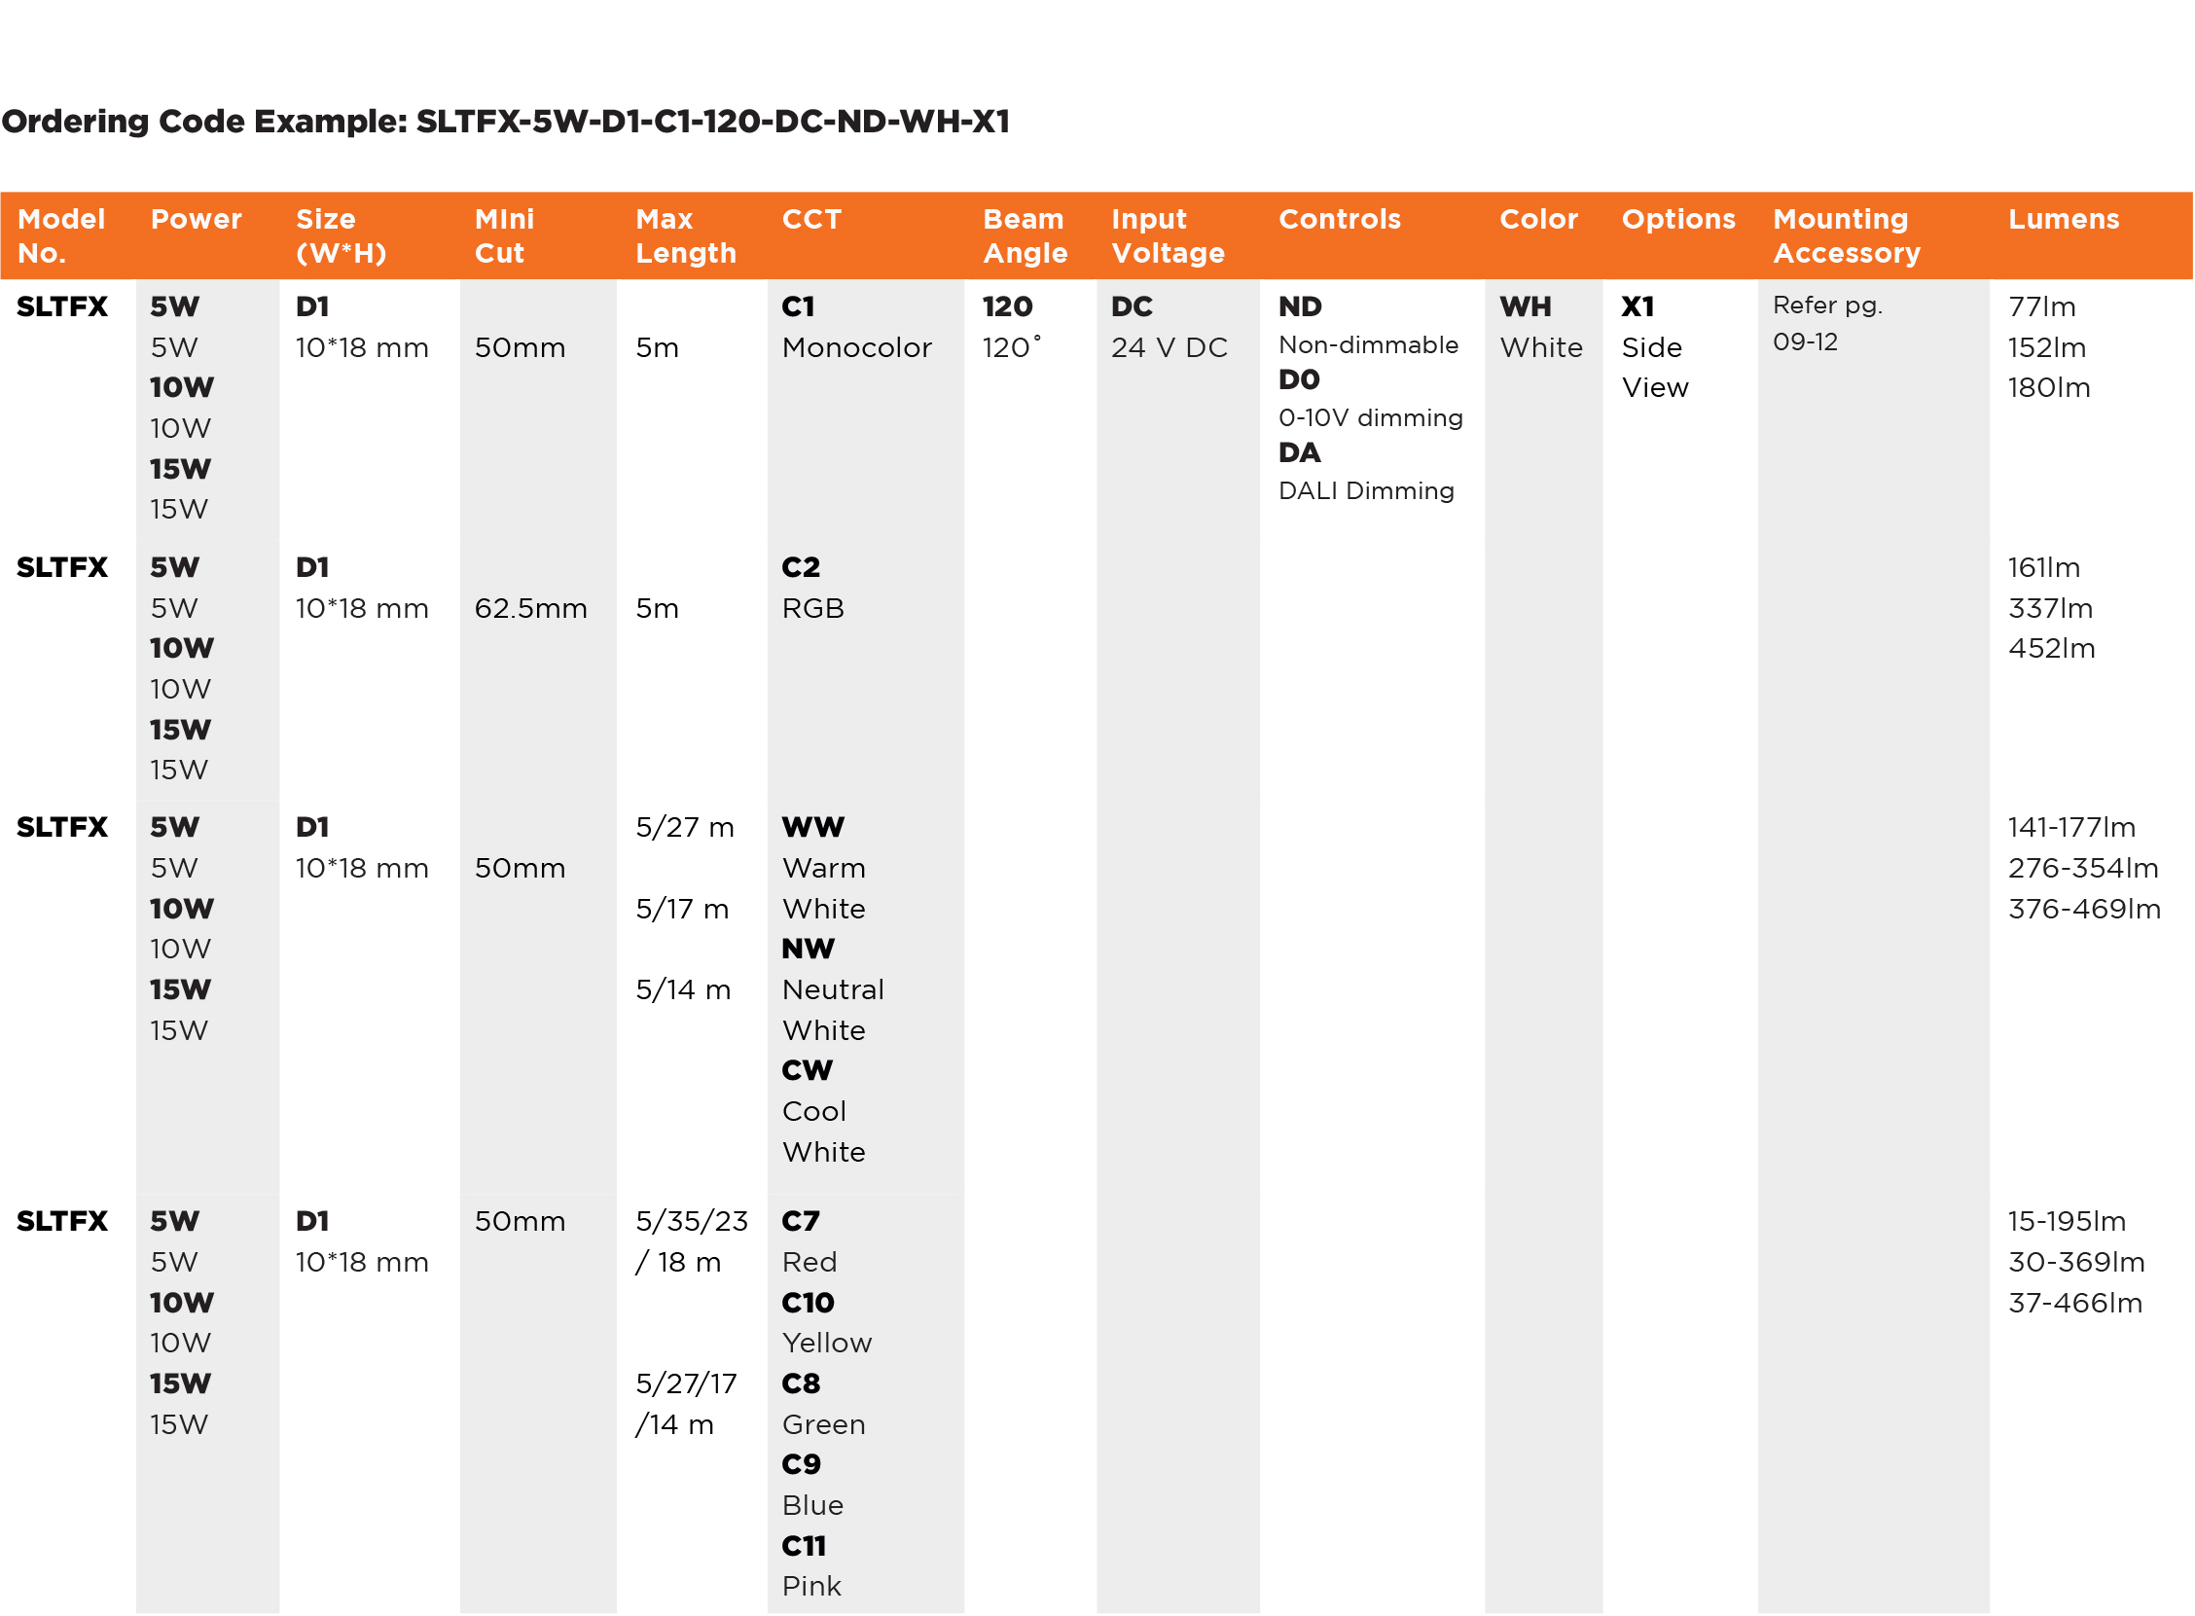This screenshot has height=1616, width=2195.
Task: Click the '452lm' lumens value
Action: pos(2051,650)
